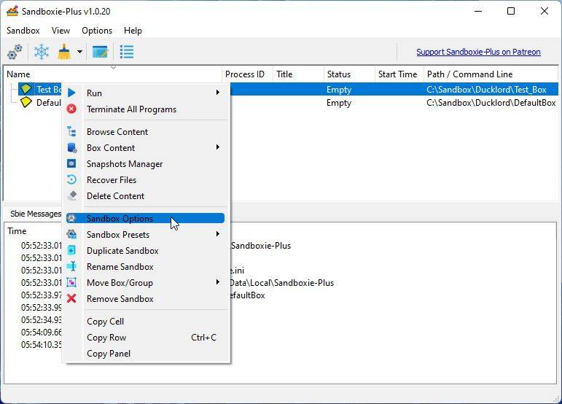The height and width of the screenshot is (404, 562).
Task: Open the View menu
Action: pos(61,31)
